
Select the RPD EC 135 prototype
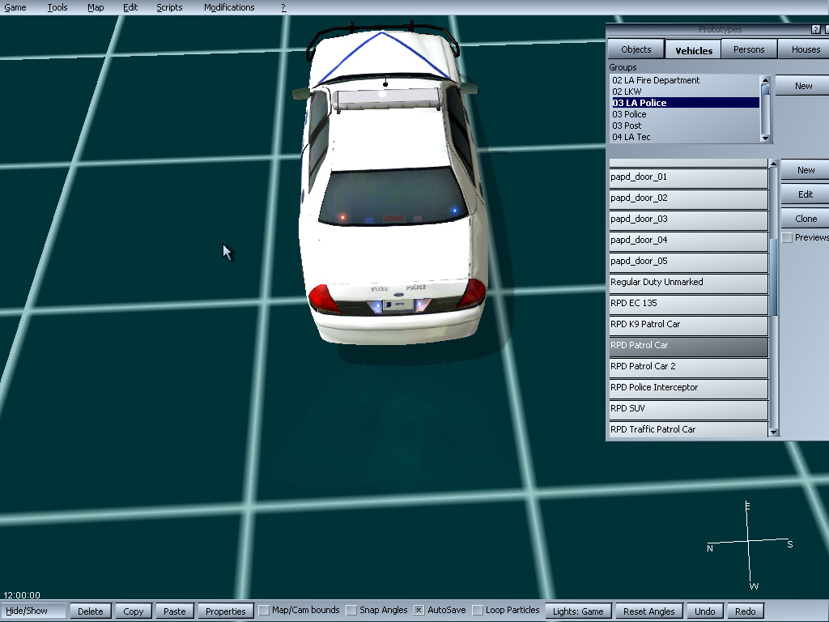click(688, 305)
